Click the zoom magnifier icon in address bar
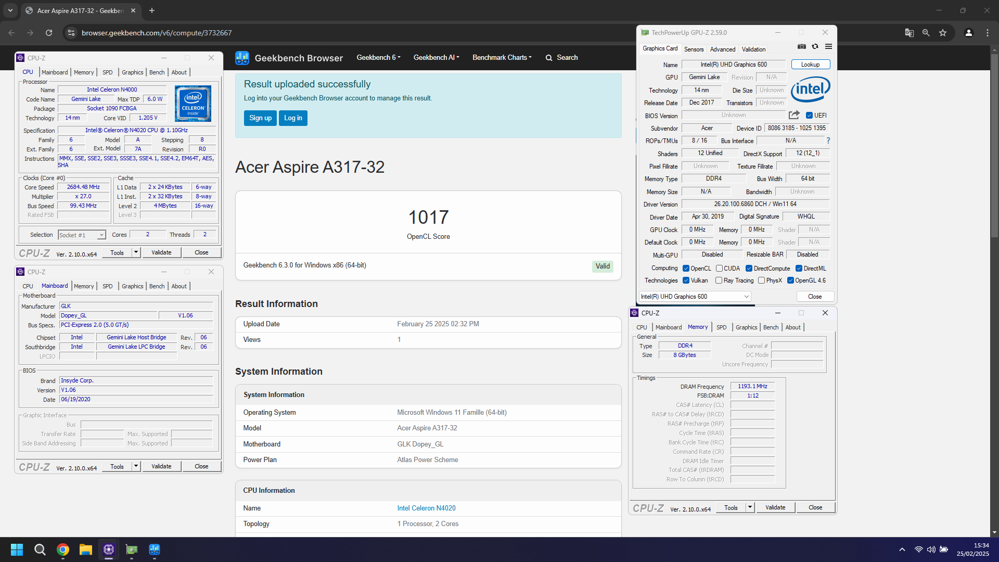 926,33
